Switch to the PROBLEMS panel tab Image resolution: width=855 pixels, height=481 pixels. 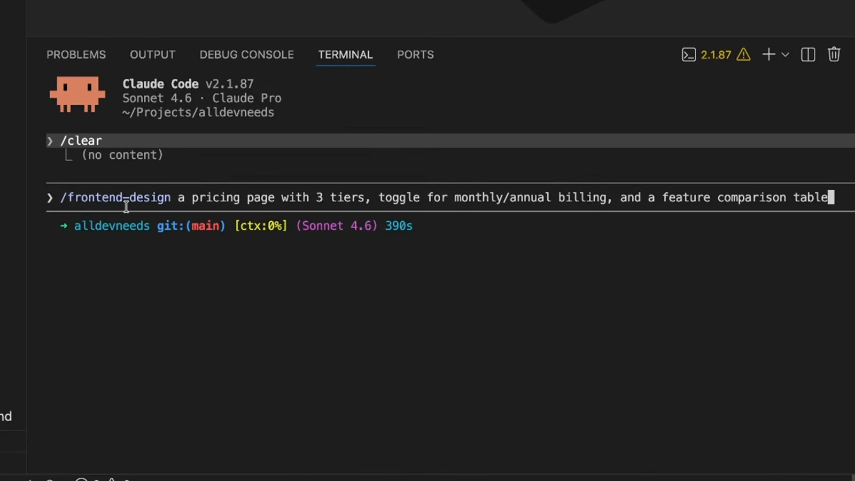76,55
